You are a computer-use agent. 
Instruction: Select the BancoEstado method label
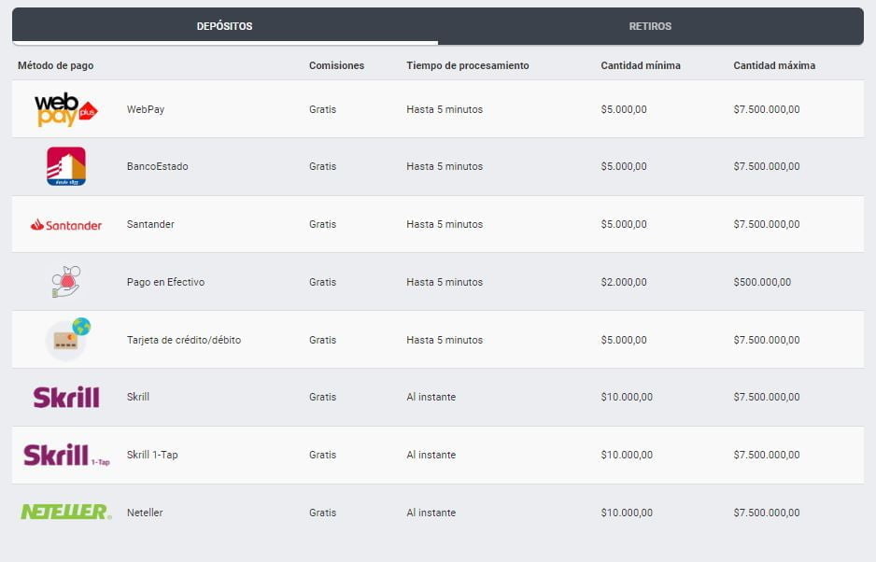pyautogui.click(x=157, y=167)
